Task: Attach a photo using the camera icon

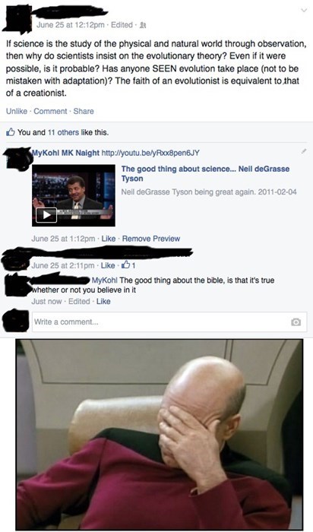Action: tap(296, 322)
